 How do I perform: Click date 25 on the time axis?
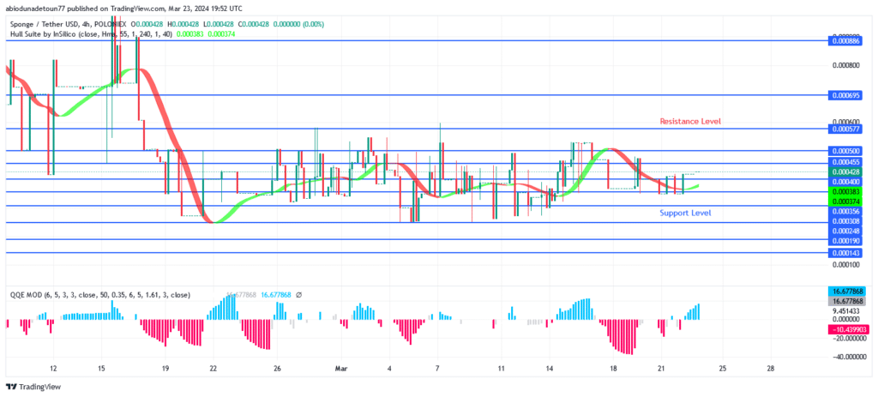(722, 369)
